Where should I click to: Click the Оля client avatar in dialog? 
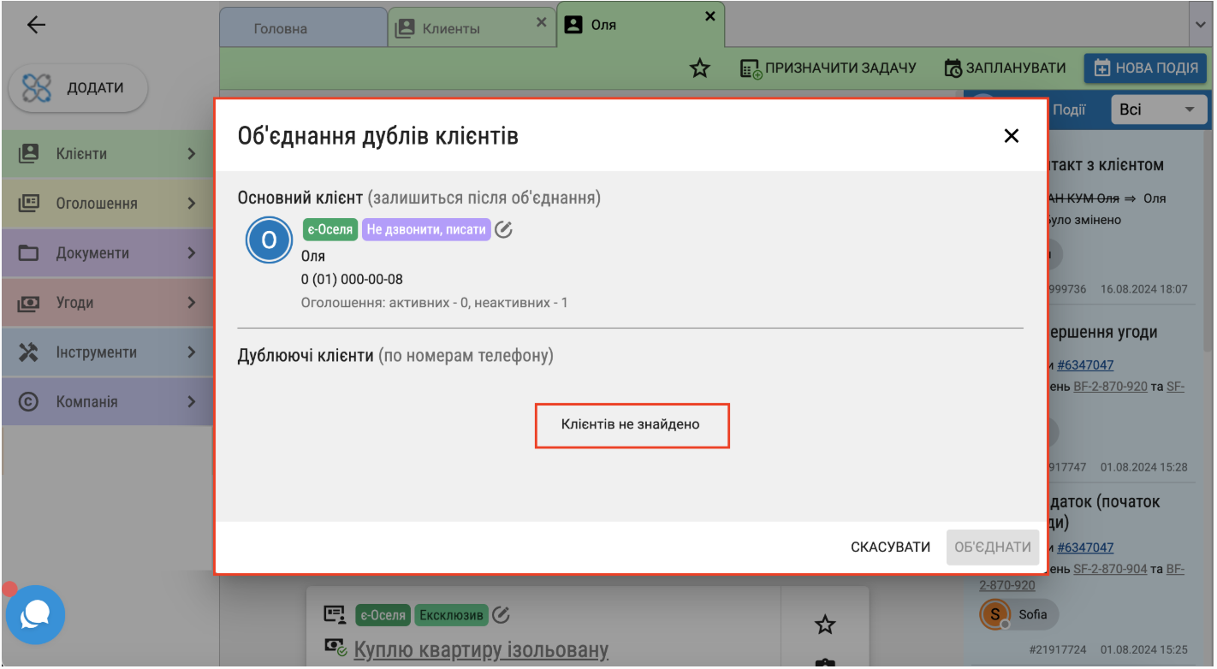(x=269, y=240)
